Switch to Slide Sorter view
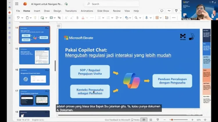The image size is (218, 122). coord(151,120)
